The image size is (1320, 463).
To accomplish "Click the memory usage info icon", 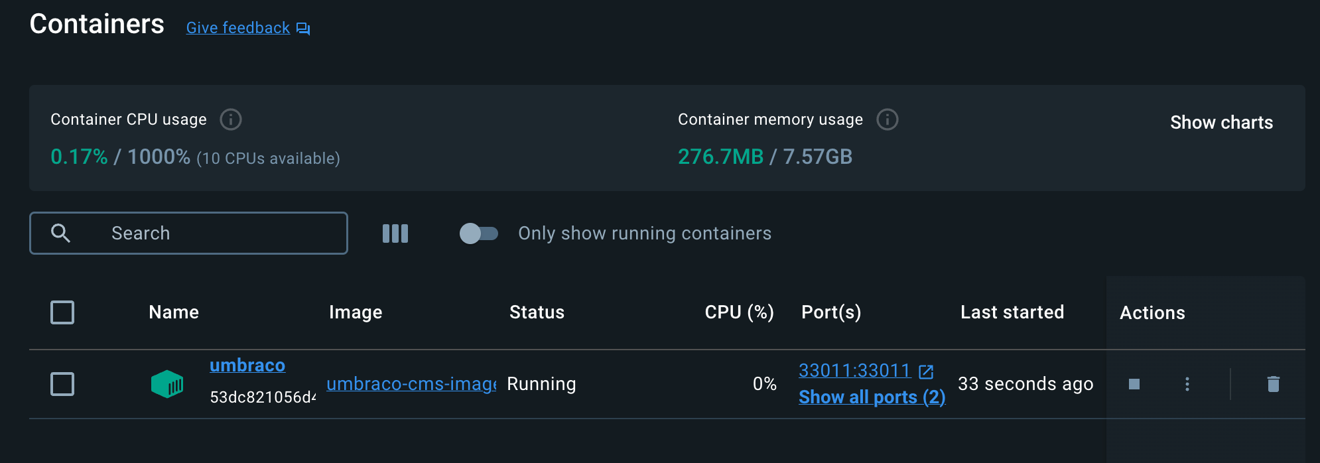I will coord(887,119).
